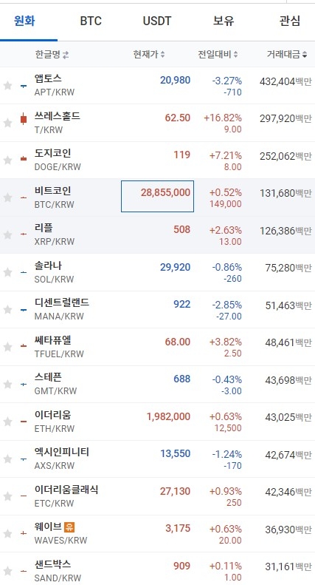Select the highlighted 28,855,000 price box

tap(158, 196)
